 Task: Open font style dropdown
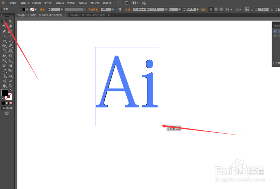click(180, 9)
